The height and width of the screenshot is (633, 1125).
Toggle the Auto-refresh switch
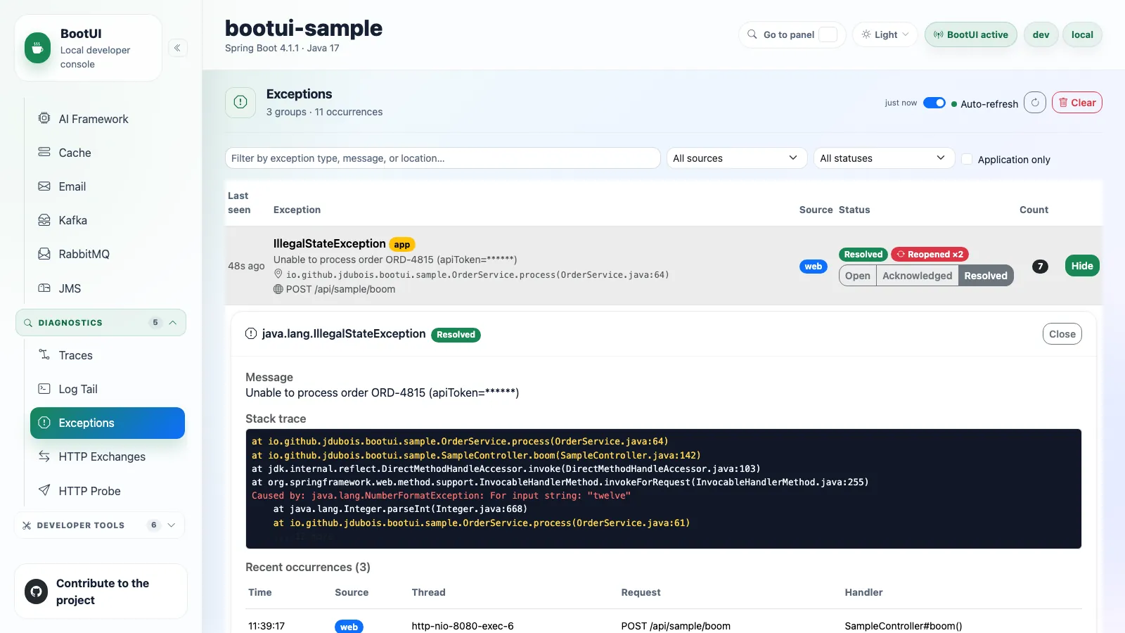click(934, 103)
